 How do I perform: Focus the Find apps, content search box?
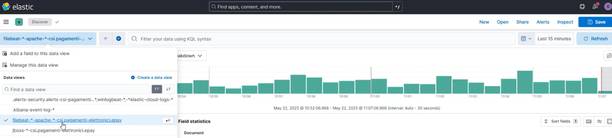coord(301,7)
